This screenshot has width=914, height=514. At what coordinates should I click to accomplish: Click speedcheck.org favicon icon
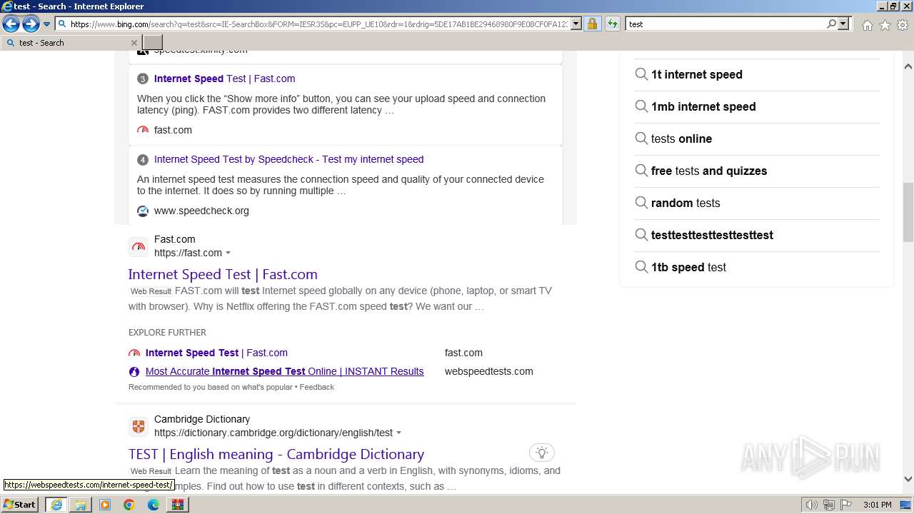pyautogui.click(x=143, y=211)
